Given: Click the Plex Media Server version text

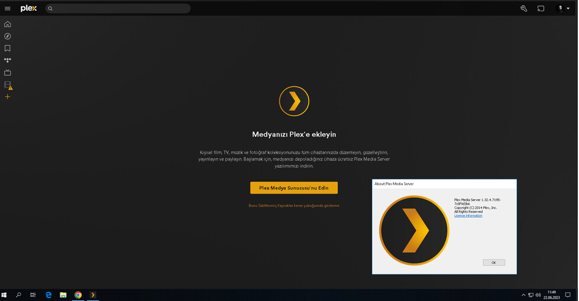Looking at the screenshot, I should [477, 202].
